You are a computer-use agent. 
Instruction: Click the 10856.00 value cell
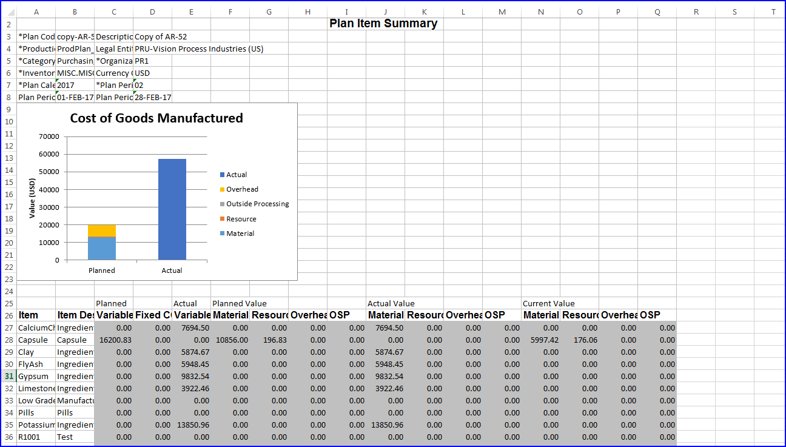click(x=230, y=340)
